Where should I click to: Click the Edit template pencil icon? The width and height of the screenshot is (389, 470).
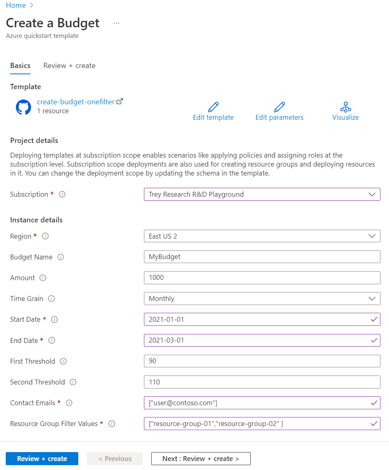213,107
